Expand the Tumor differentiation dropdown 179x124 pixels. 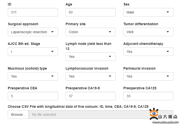148,32
